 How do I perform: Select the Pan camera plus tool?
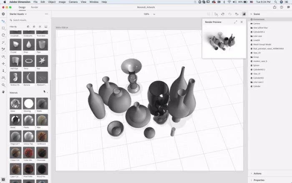[x=3, y=64]
